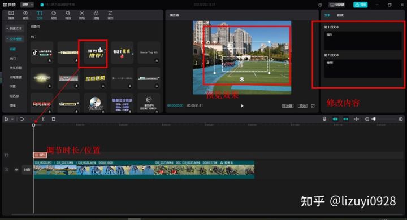Screen dimensions: 407x220
Task: Click the microphone record voiceover icon
Action: click(324, 119)
